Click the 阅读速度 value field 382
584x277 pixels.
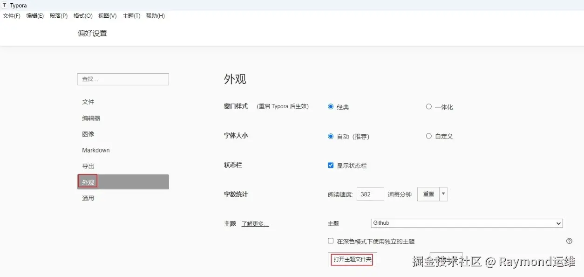(x=370, y=194)
